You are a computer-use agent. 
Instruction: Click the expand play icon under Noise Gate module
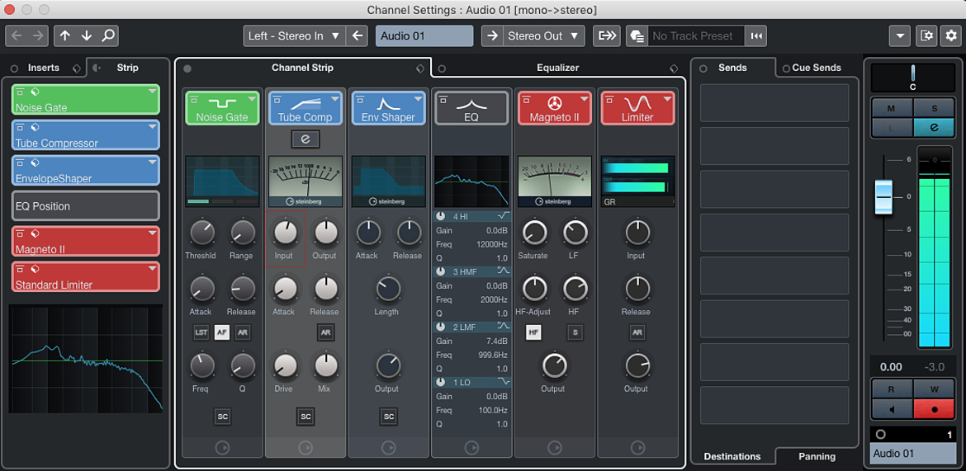coord(222,448)
